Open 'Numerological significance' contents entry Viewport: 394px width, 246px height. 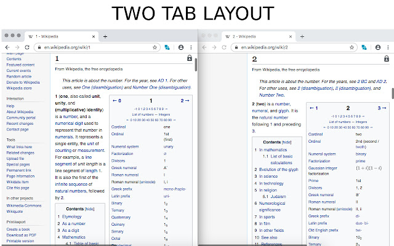(272, 207)
